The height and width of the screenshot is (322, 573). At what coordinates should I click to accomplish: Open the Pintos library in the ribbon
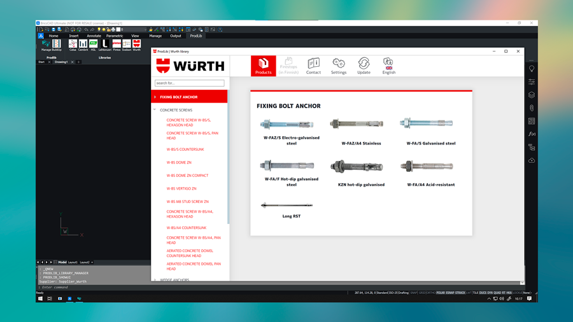pos(117,45)
